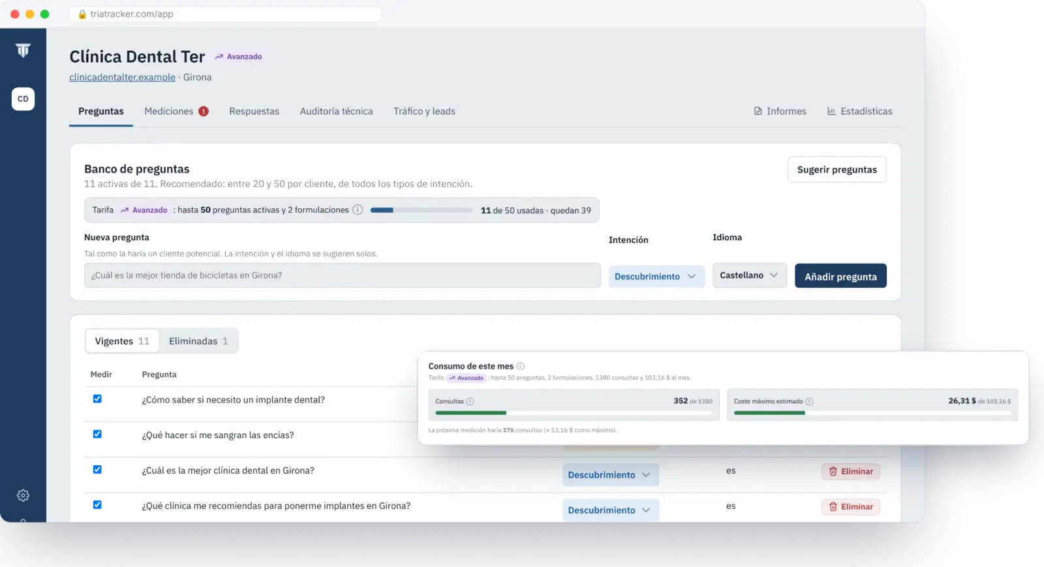1044x567 pixels.
Task: Open the clinicadentalter.example link
Action: [x=122, y=77]
